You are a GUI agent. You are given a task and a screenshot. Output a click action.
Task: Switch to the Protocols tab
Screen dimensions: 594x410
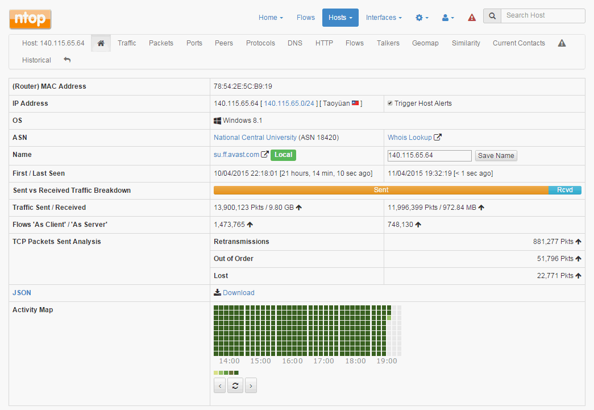261,43
